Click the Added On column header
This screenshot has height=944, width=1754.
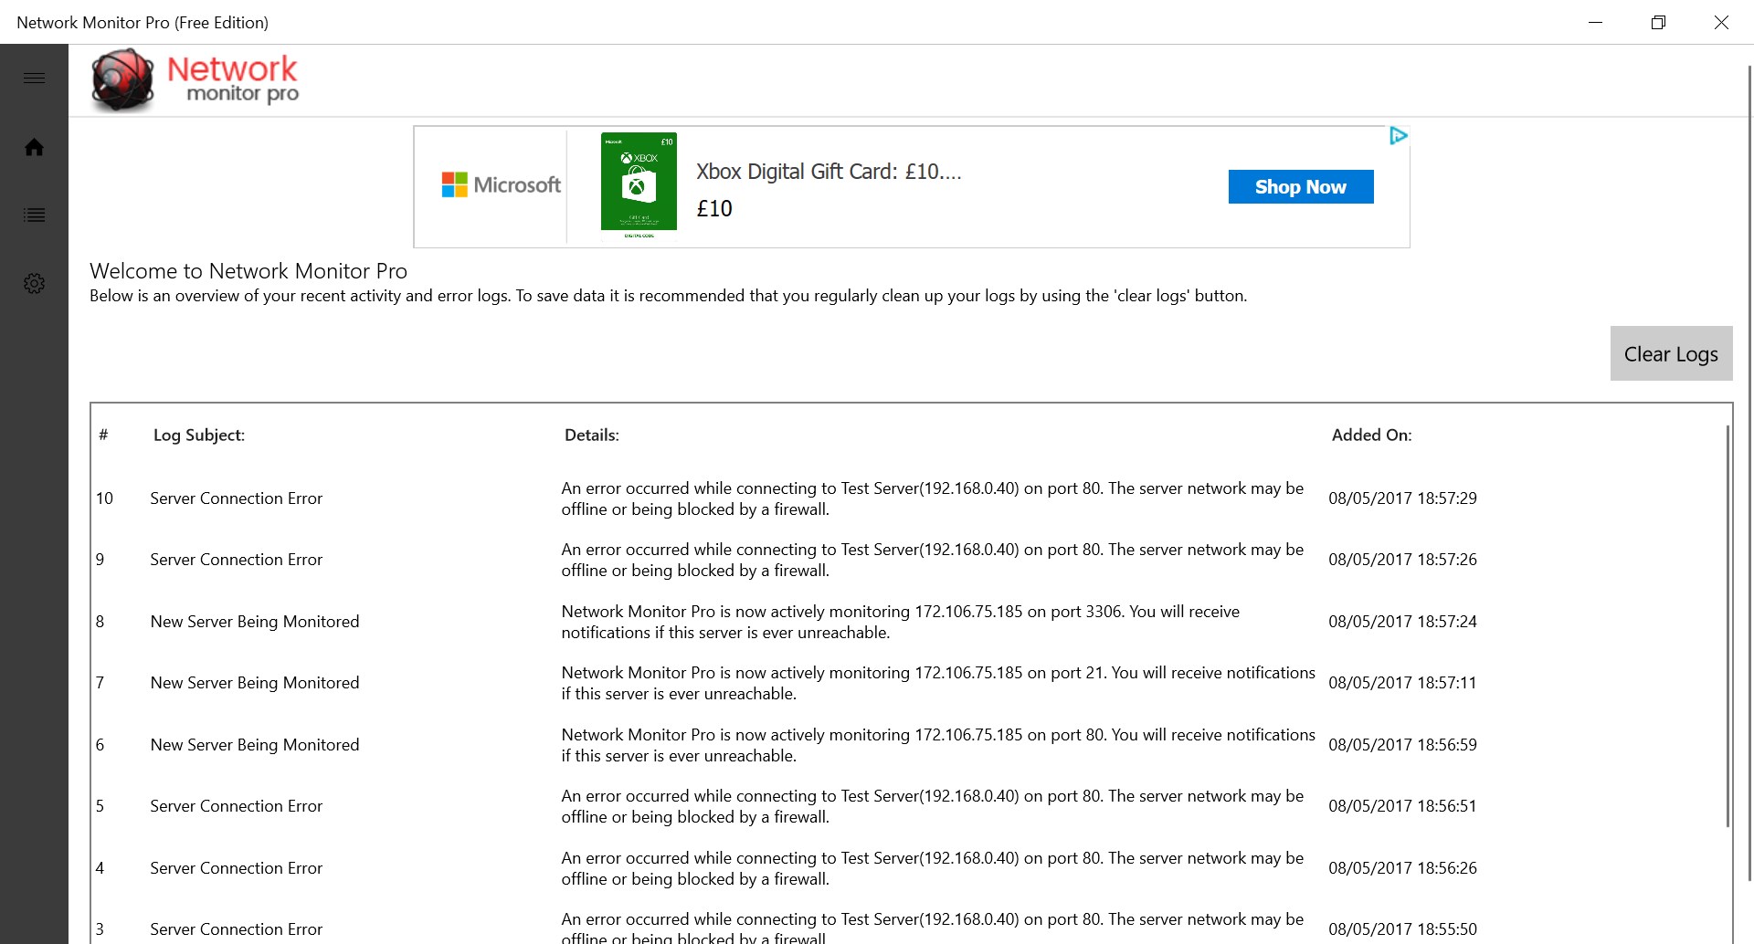point(1370,435)
